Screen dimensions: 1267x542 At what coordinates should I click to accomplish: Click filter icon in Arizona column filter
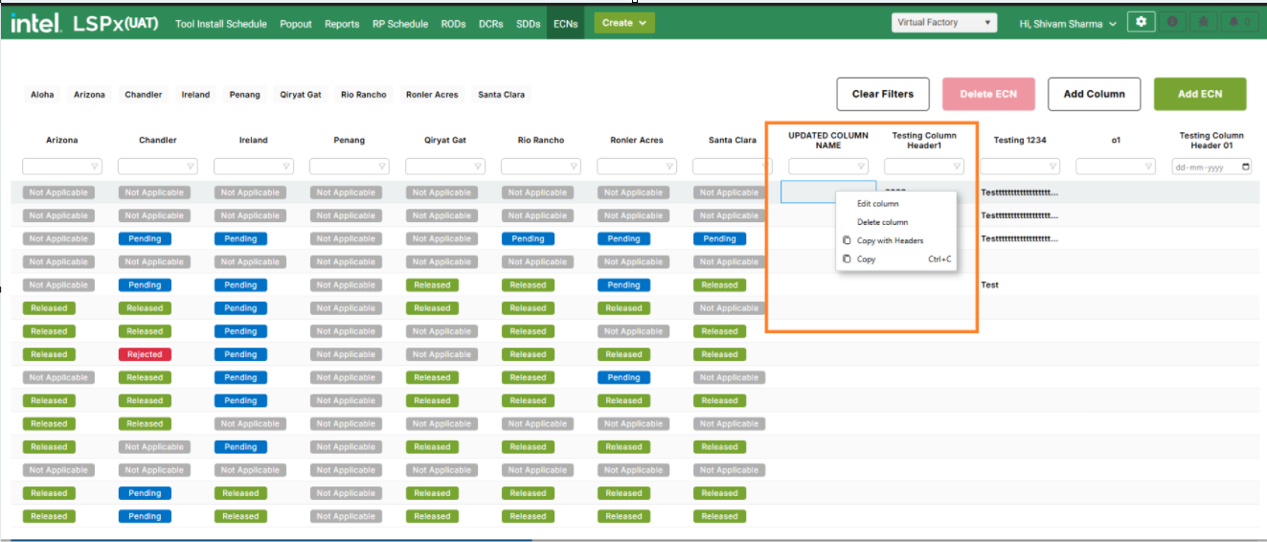95,167
